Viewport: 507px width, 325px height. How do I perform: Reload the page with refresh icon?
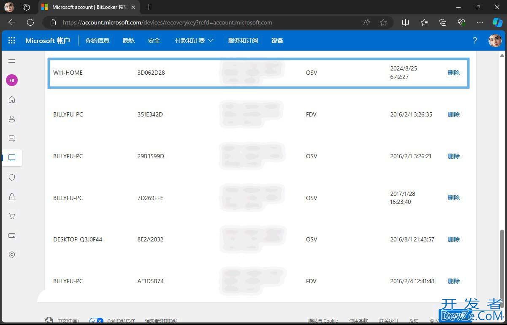coord(30,22)
